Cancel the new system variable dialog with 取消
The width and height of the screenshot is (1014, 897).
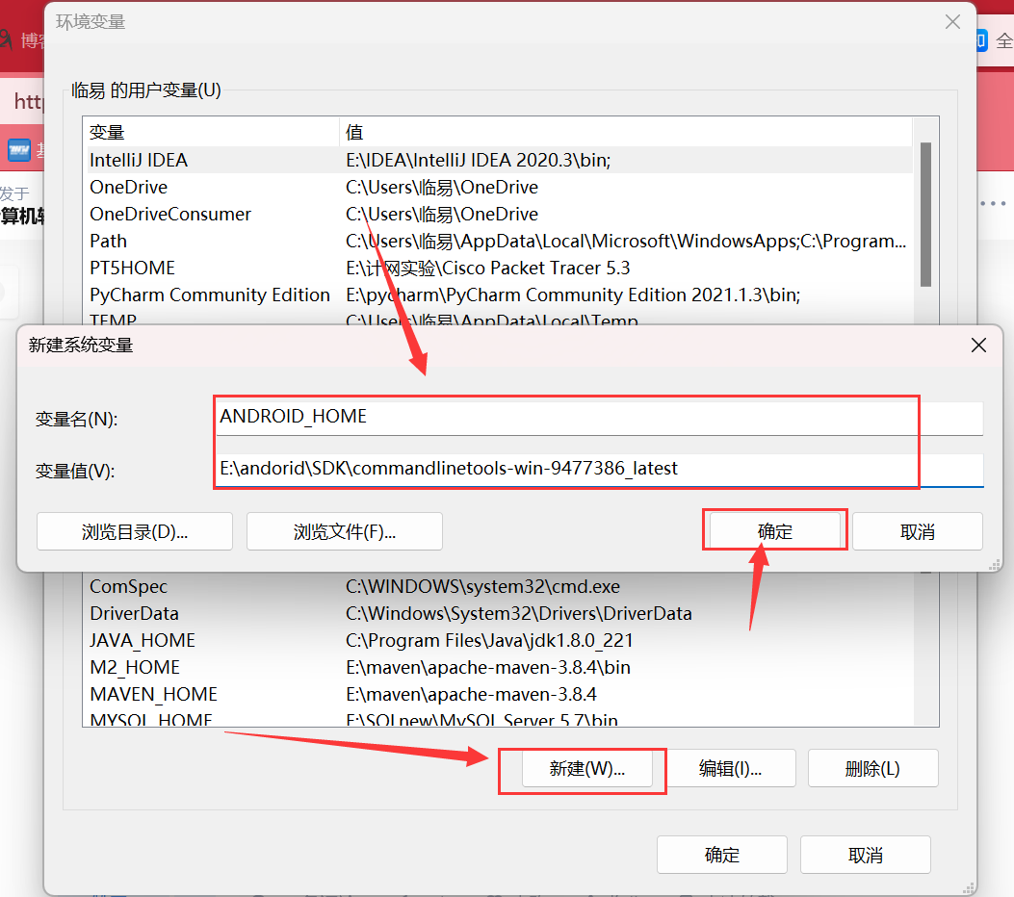point(917,531)
